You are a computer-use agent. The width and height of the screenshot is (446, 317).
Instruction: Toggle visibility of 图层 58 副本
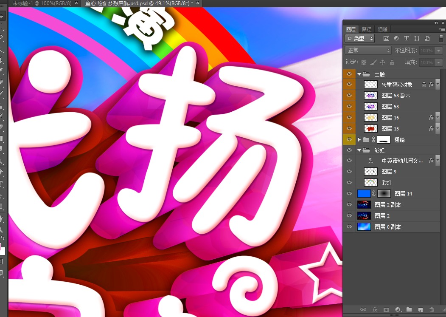(349, 96)
